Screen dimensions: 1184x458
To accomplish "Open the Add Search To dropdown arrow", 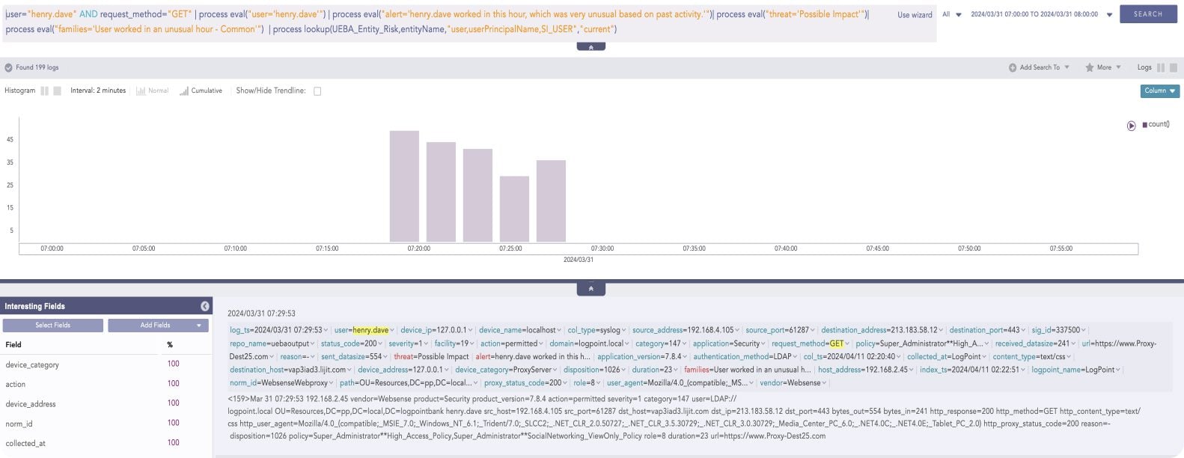I will pyautogui.click(x=1066, y=67).
